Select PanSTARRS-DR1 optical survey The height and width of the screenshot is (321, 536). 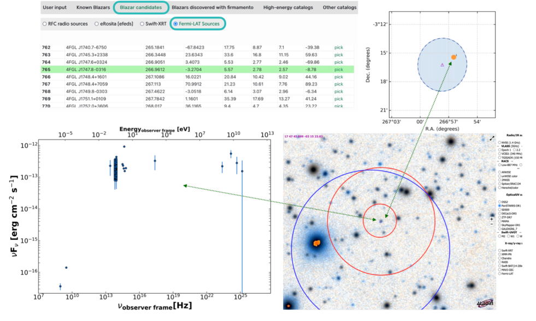tap(499, 205)
